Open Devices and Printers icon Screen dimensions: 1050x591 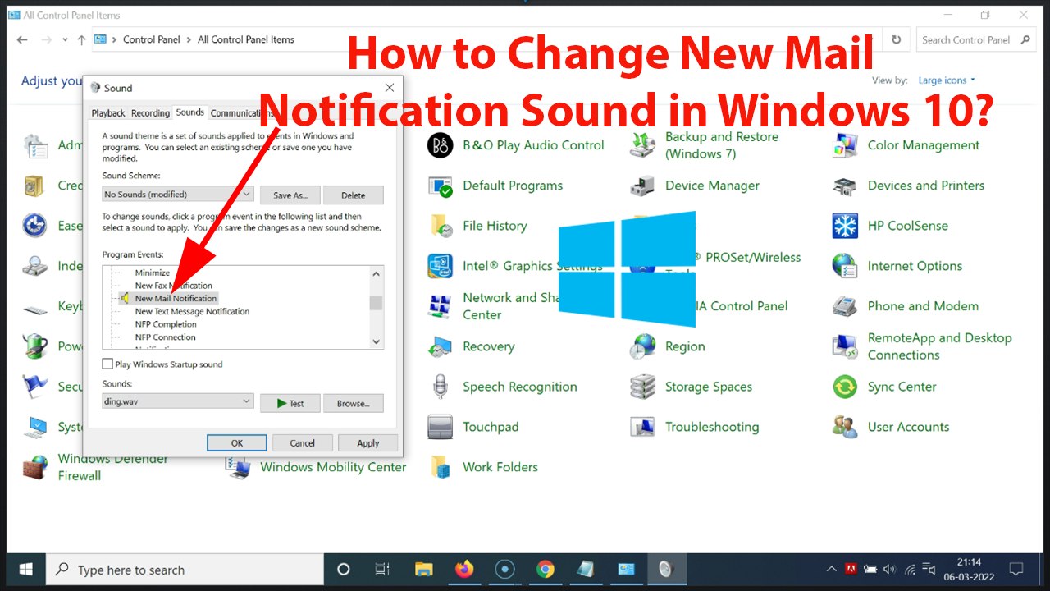(845, 186)
